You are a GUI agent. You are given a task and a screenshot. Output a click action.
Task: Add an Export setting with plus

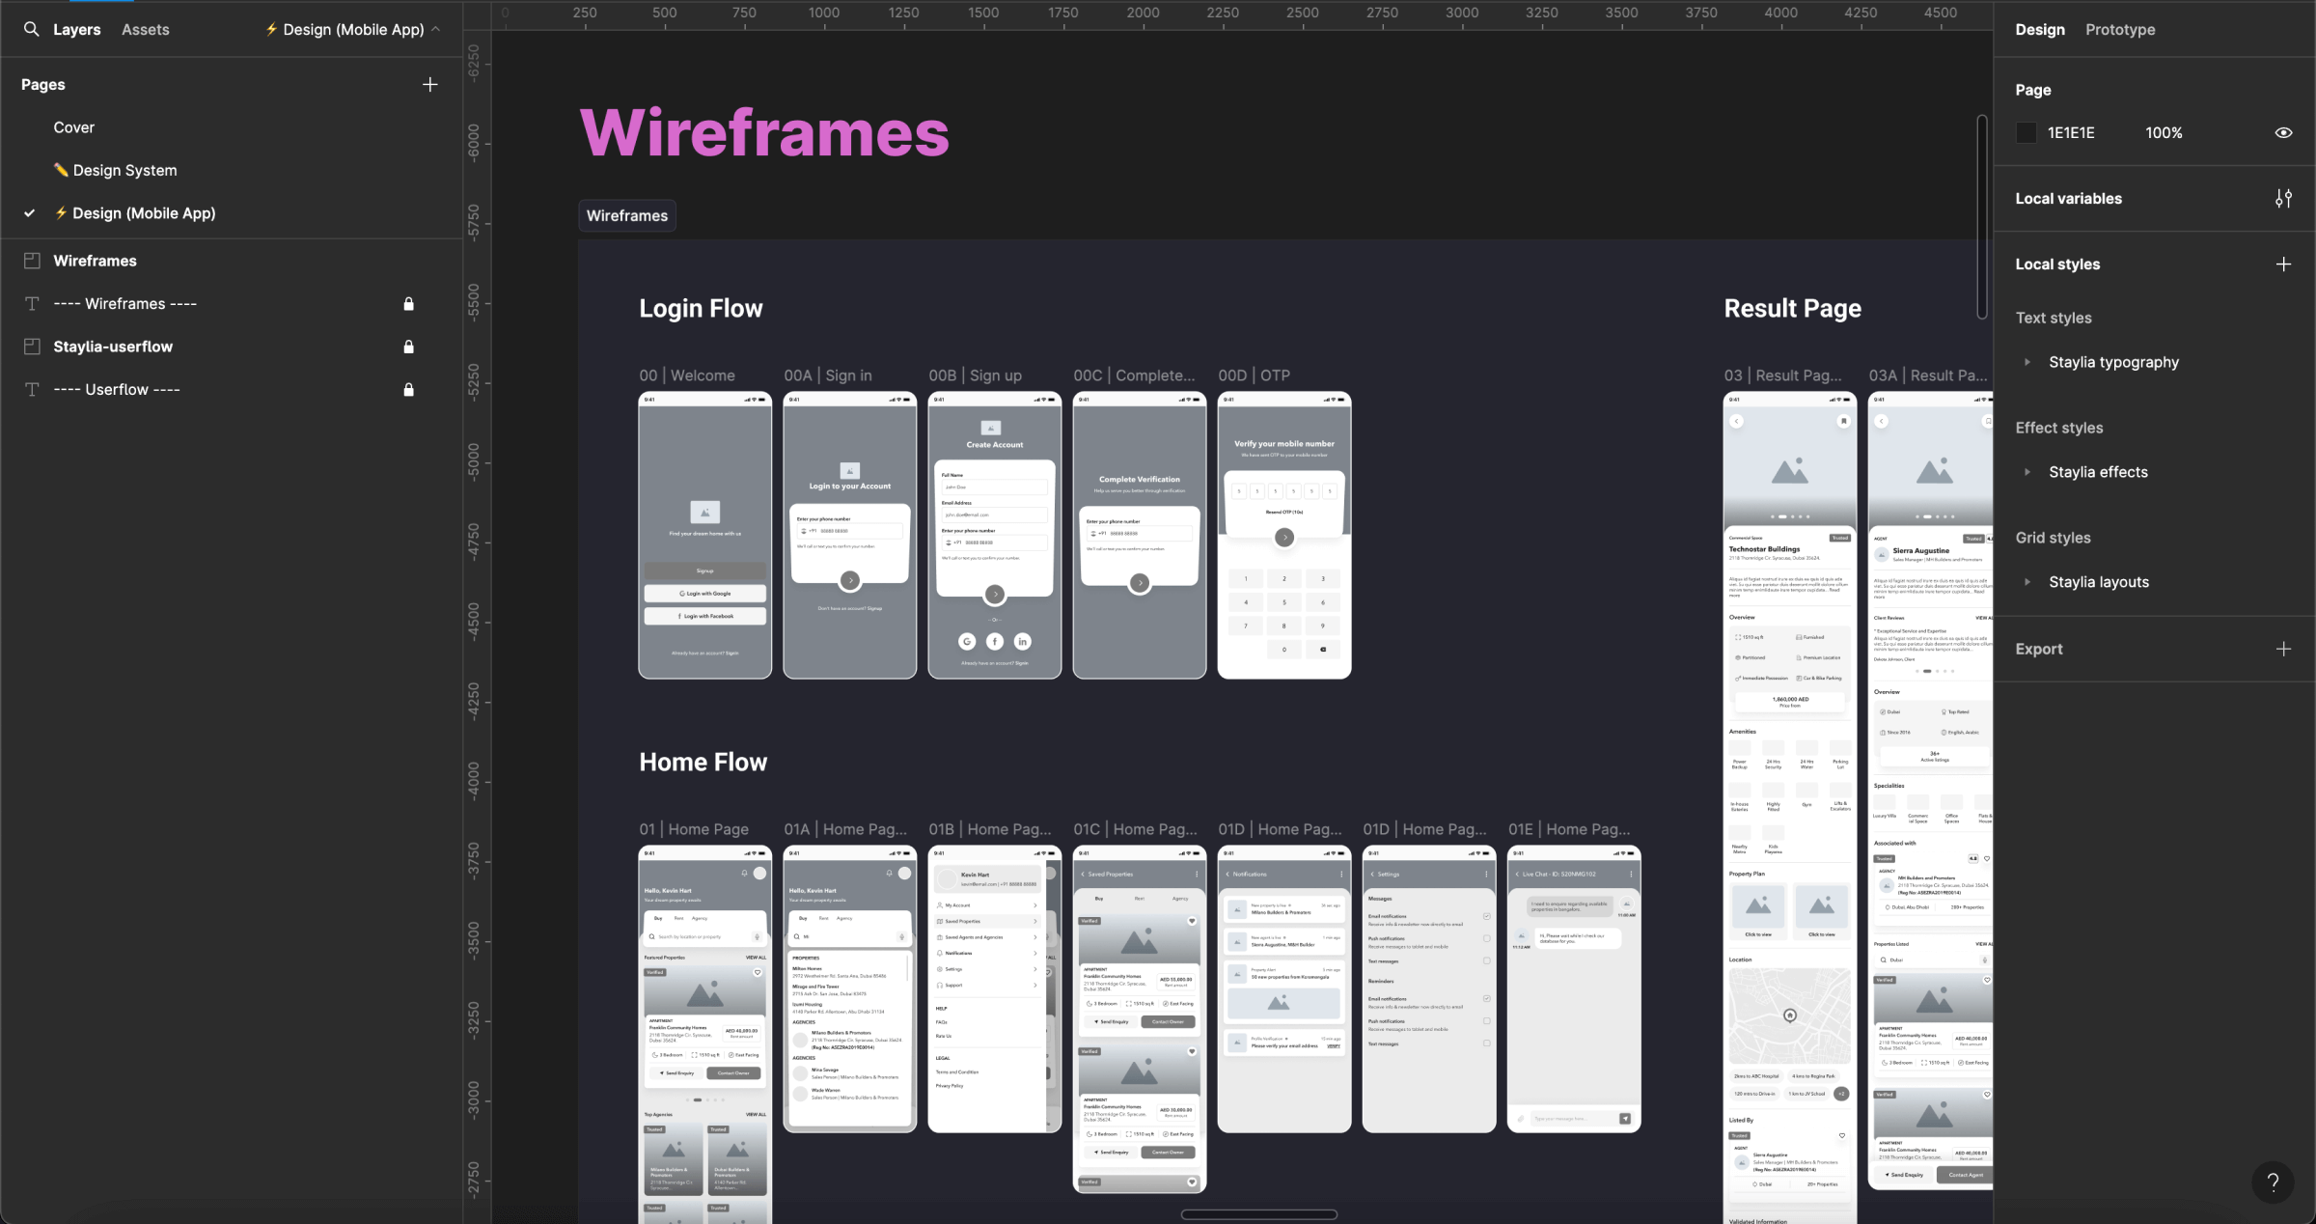2283,650
